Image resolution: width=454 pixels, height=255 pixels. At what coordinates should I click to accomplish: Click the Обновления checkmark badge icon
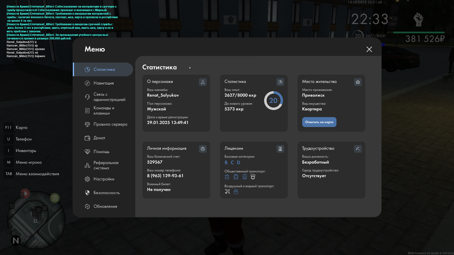(x=87, y=206)
